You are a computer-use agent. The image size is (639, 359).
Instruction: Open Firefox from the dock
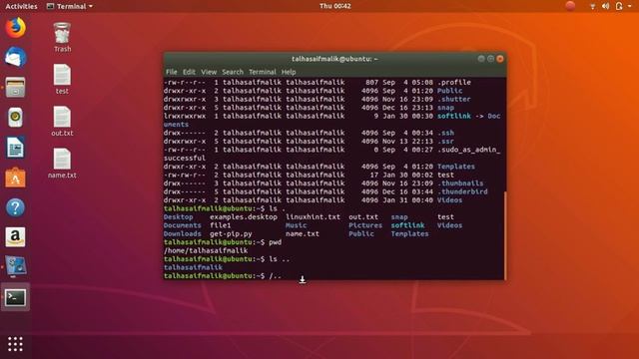16,28
